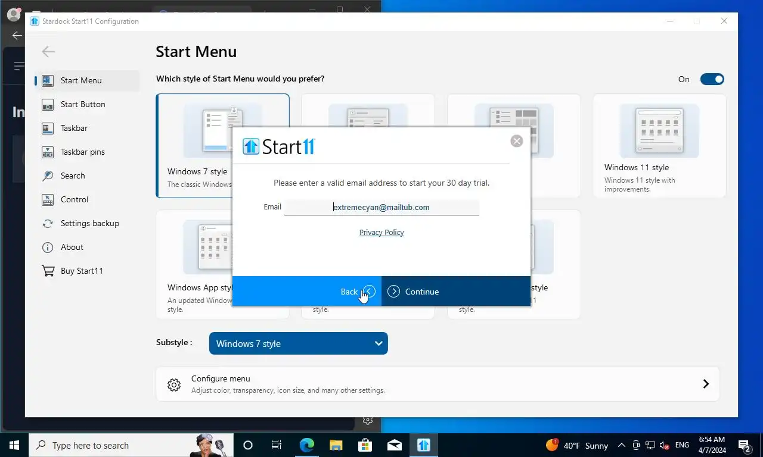Click the Taskbar sidebar icon
This screenshot has width=763, height=457.
click(x=48, y=129)
